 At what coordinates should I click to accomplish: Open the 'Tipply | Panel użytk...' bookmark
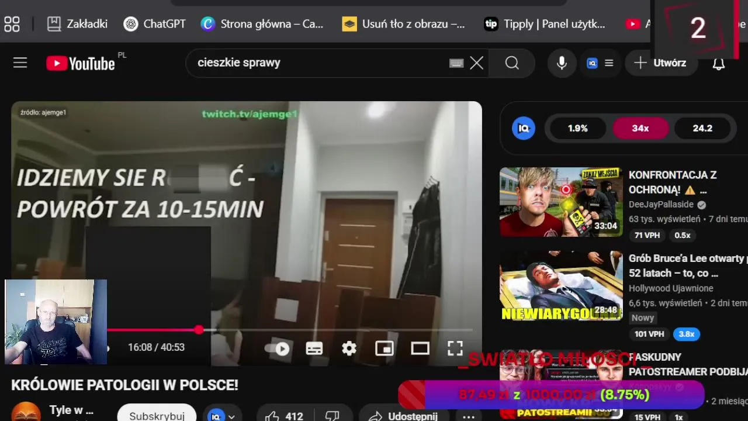tap(545, 24)
